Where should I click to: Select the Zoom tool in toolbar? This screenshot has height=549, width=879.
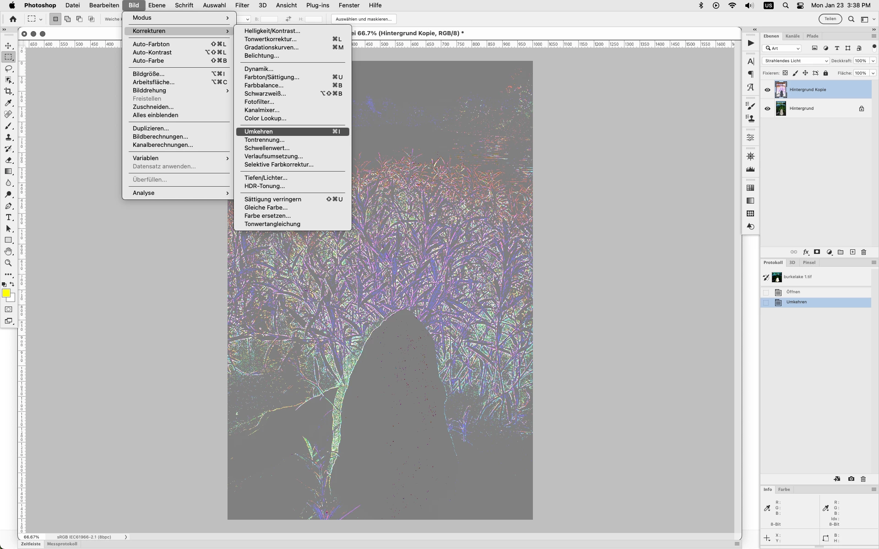8,263
